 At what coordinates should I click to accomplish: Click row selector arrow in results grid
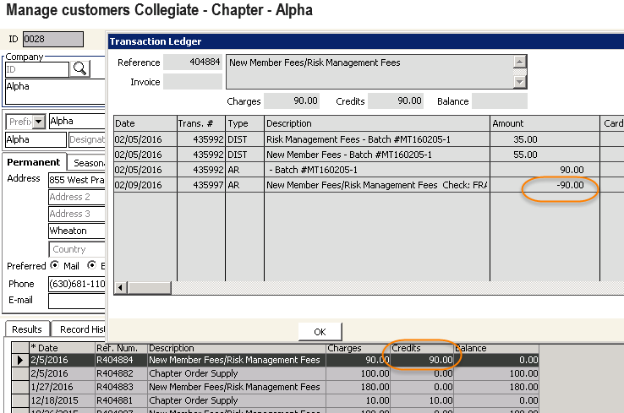click(x=20, y=360)
